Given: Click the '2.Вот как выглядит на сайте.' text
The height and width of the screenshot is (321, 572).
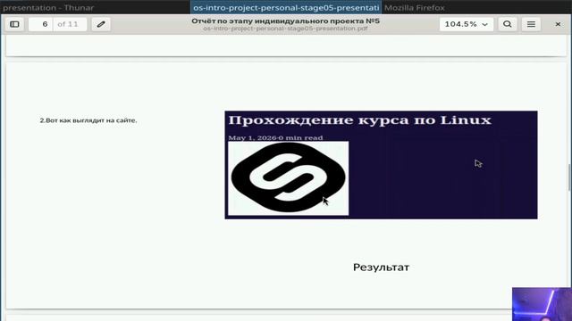Looking at the screenshot, I should pos(88,120).
